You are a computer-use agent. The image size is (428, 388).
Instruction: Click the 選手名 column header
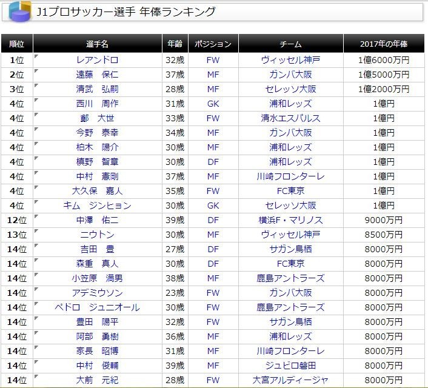coord(98,44)
